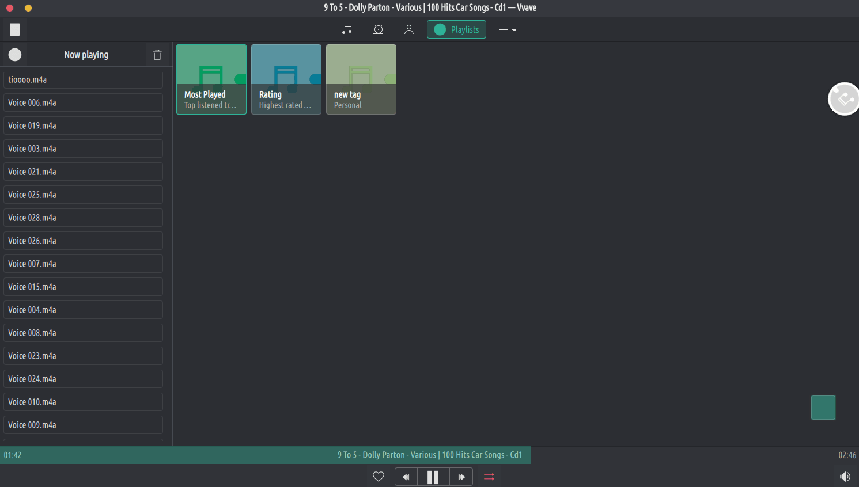
Task: Pause the currently playing song
Action: tap(433, 477)
